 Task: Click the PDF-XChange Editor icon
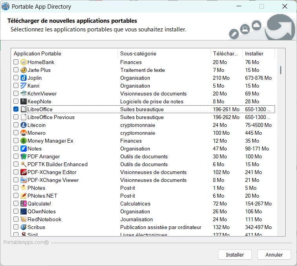(24, 172)
